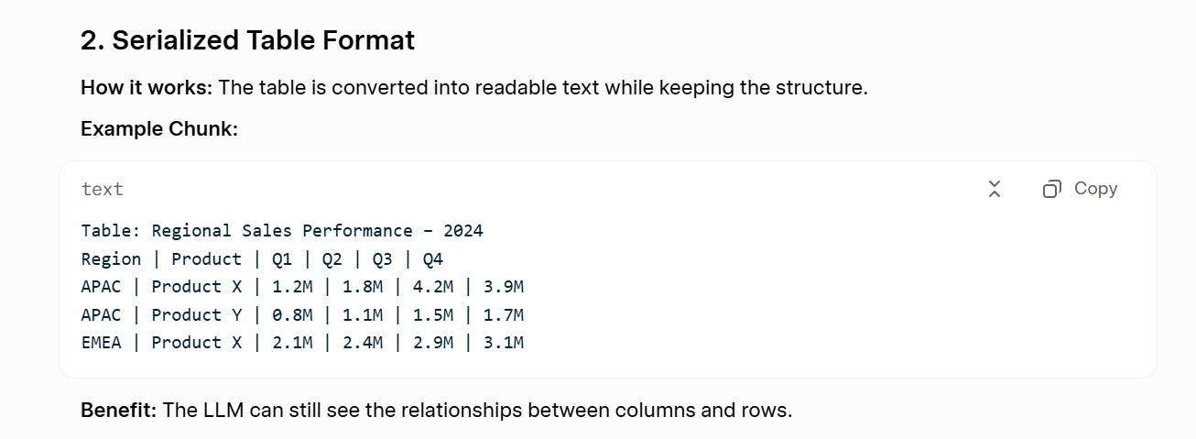Click '2024' in the table title line
This screenshot has width=1196, height=439.
463,231
